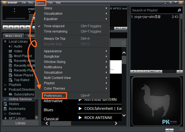Click the playlist search magnifier icon
The width and height of the screenshot is (185, 132).
(179, 10)
